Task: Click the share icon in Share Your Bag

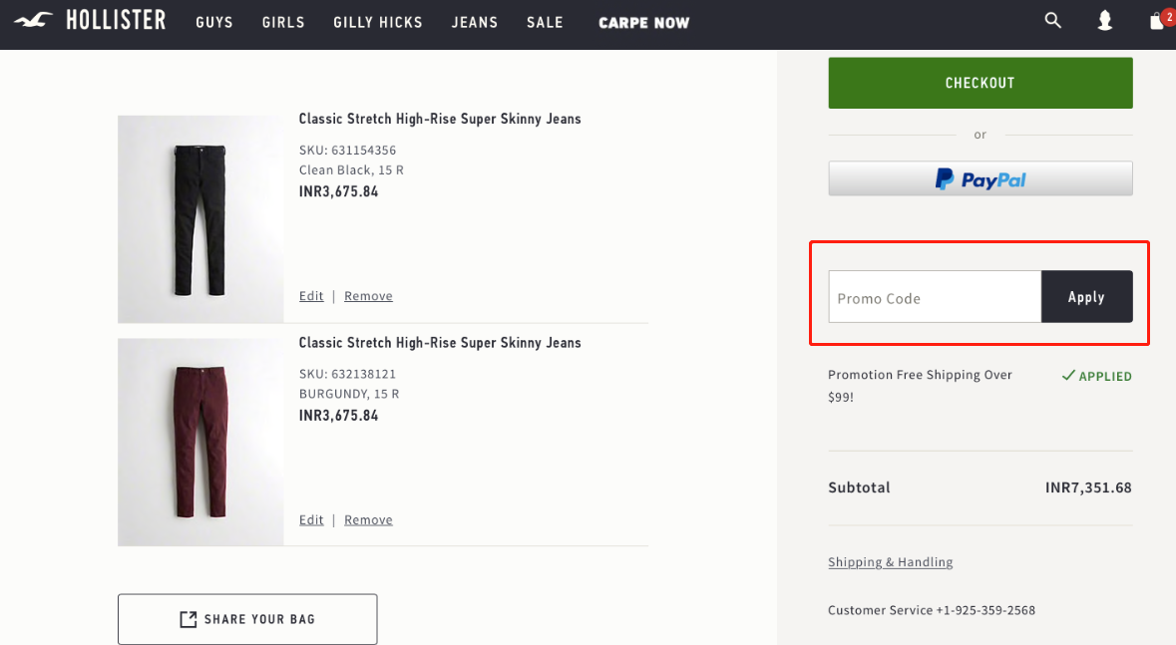Action: [189, 619]
